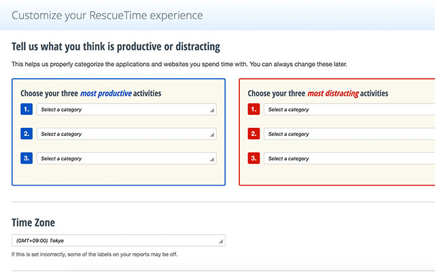Click the red number 2 badge
This screenshot has height=272, width=435.
[254, 134]
